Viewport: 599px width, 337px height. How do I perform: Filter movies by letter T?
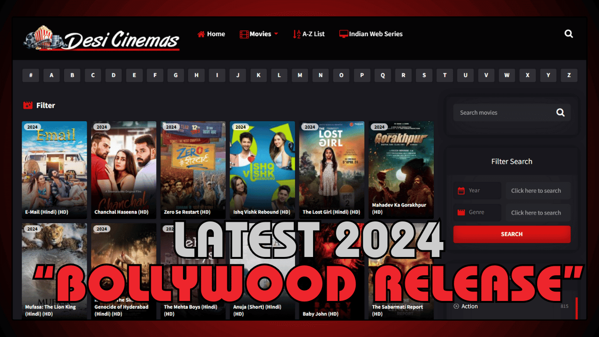pos(445,75)
